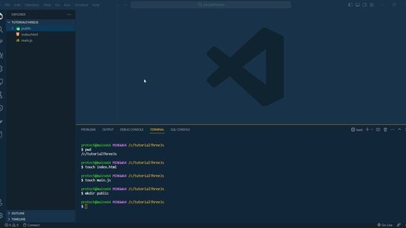Open the View menu

click(47, 5)
